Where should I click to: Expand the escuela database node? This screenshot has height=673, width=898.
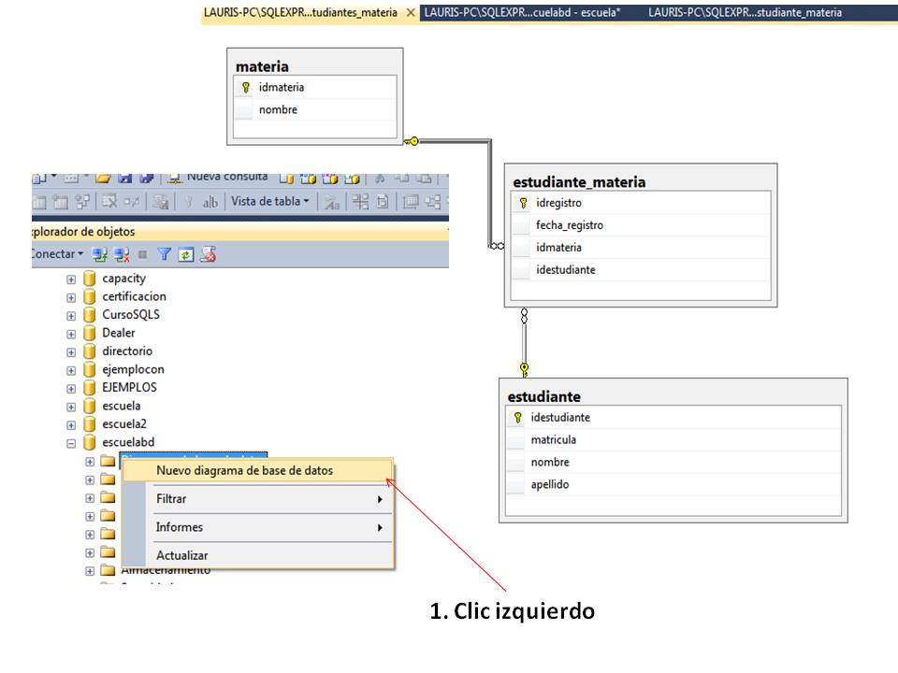click(x=70, y=406)
